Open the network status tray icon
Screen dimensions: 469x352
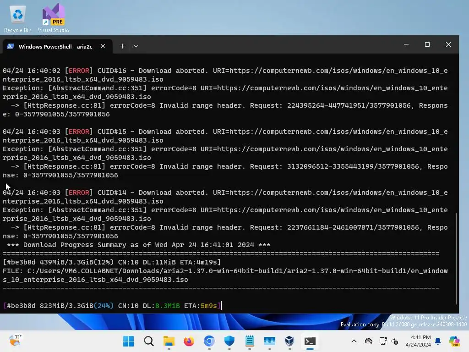pos(383,341)
